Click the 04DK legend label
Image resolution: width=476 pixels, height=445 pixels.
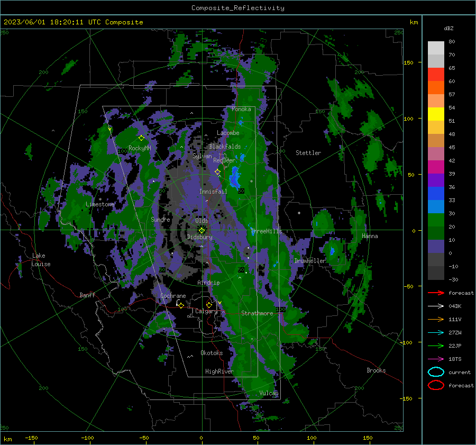(x=455, y=306)
